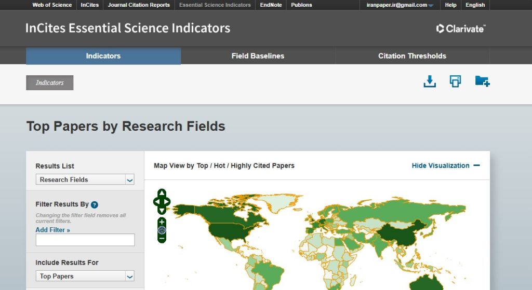Open the Help link in the top bar
The image size is (532, 290).
point(450,5)
